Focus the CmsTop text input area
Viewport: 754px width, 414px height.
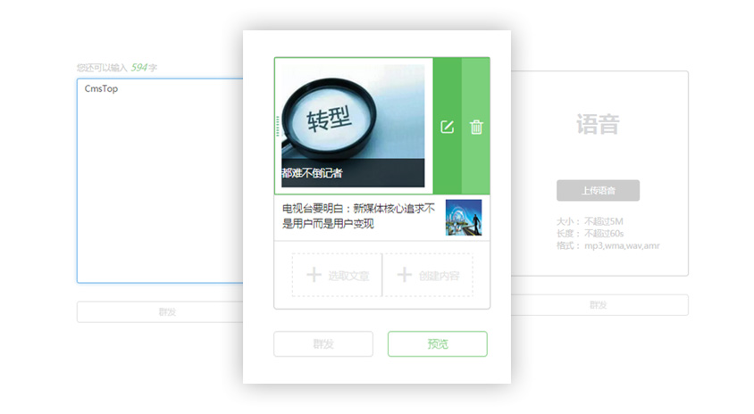[x=161, y=180]
